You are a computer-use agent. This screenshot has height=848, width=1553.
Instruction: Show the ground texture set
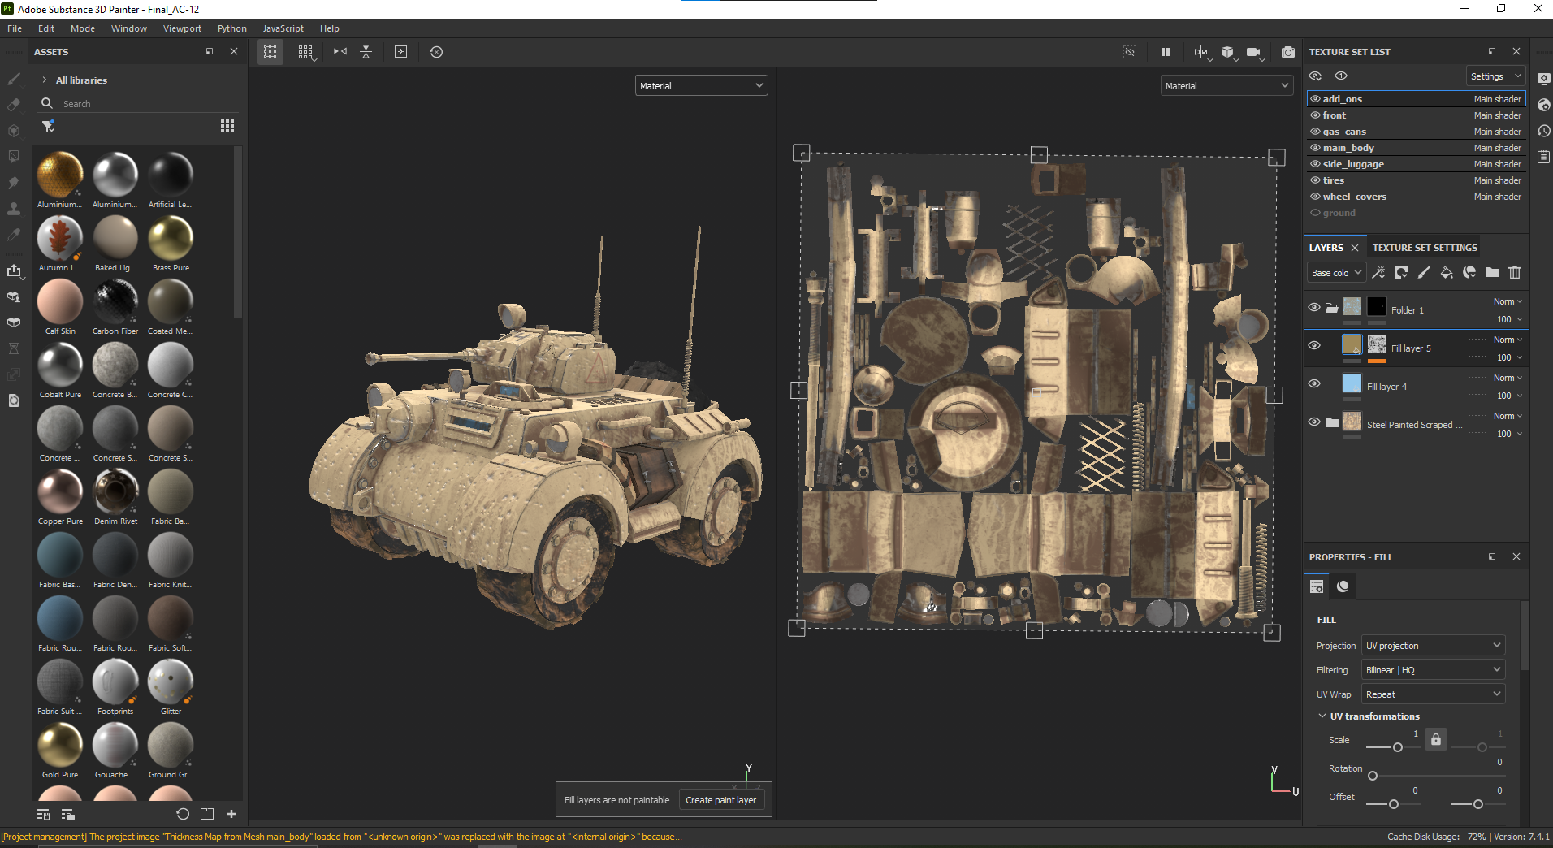(1315, 213)
